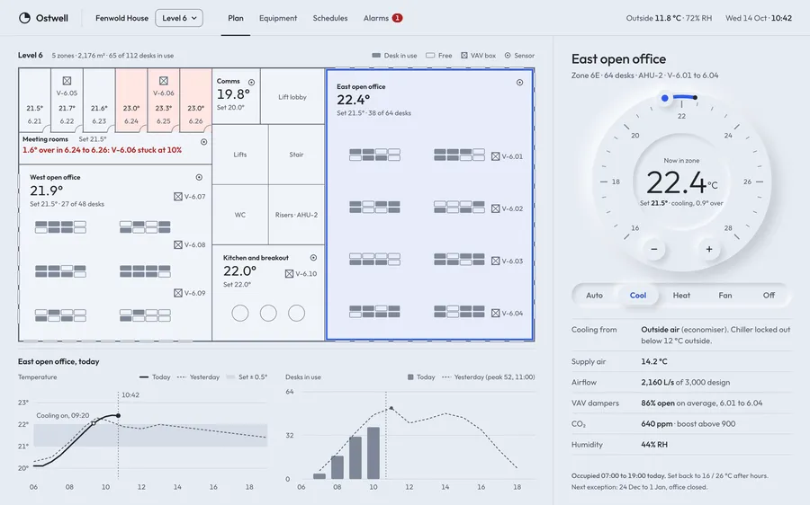Select VAV box V-6.02 icon
The height and width of the screenshot is (505, 810).
495,208
